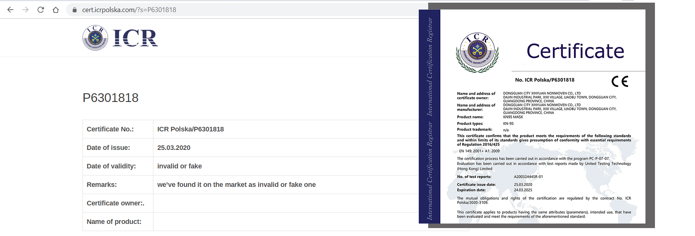695x236 pixels.
Task: Click the 'Expiration date:' label on the certificate
Action: [471, 190]
